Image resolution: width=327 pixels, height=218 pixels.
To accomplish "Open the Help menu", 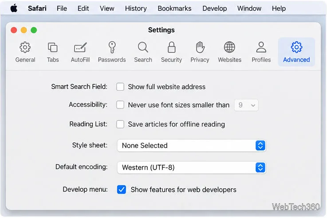I will (279, 8).
